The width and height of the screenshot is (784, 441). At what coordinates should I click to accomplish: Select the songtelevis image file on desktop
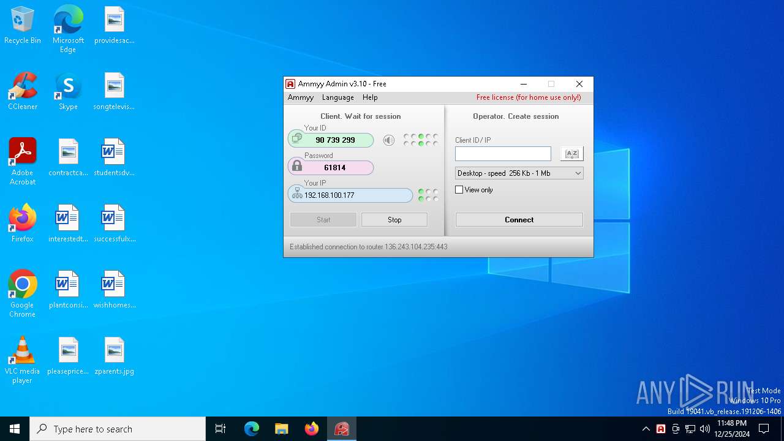pyautogui.click(x=114, y=92)
